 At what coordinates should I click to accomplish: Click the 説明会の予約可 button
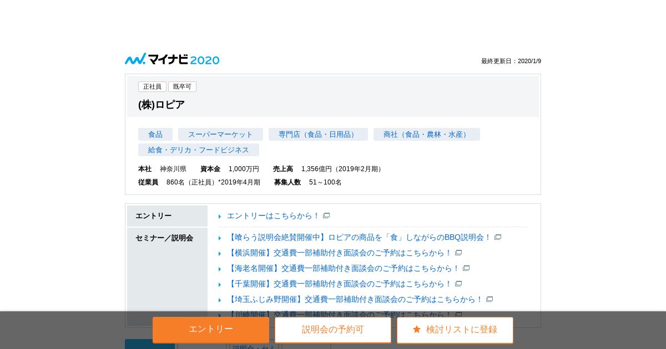[x=333, y=330]
